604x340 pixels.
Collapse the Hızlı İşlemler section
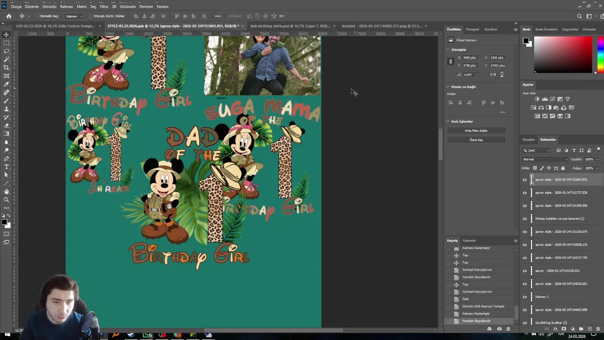click(448, 121)
